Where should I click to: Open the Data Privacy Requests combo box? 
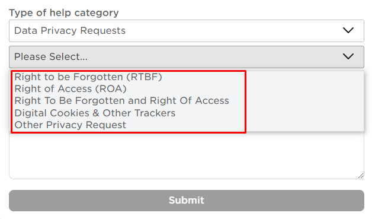tap(187, 31)
